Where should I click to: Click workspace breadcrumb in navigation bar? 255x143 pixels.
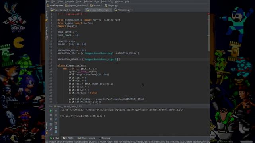(55, 6)
